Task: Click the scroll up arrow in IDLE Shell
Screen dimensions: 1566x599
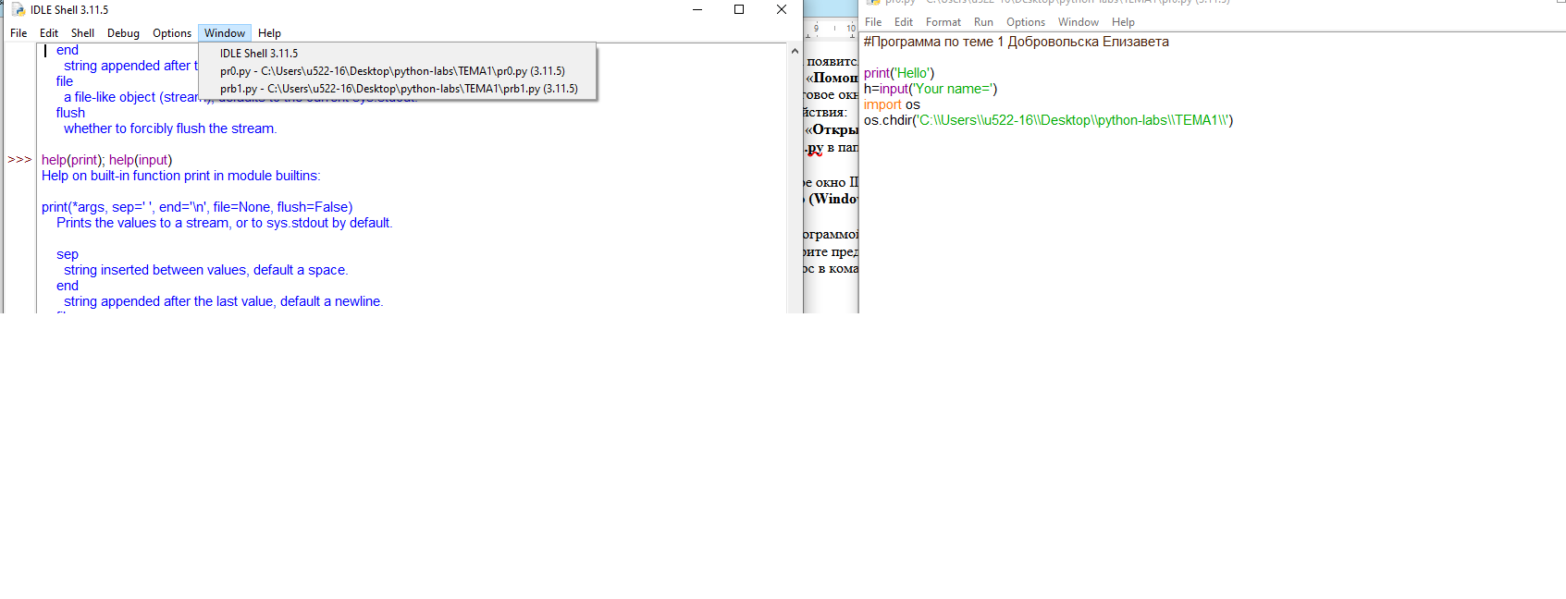Action: (795, 51)
